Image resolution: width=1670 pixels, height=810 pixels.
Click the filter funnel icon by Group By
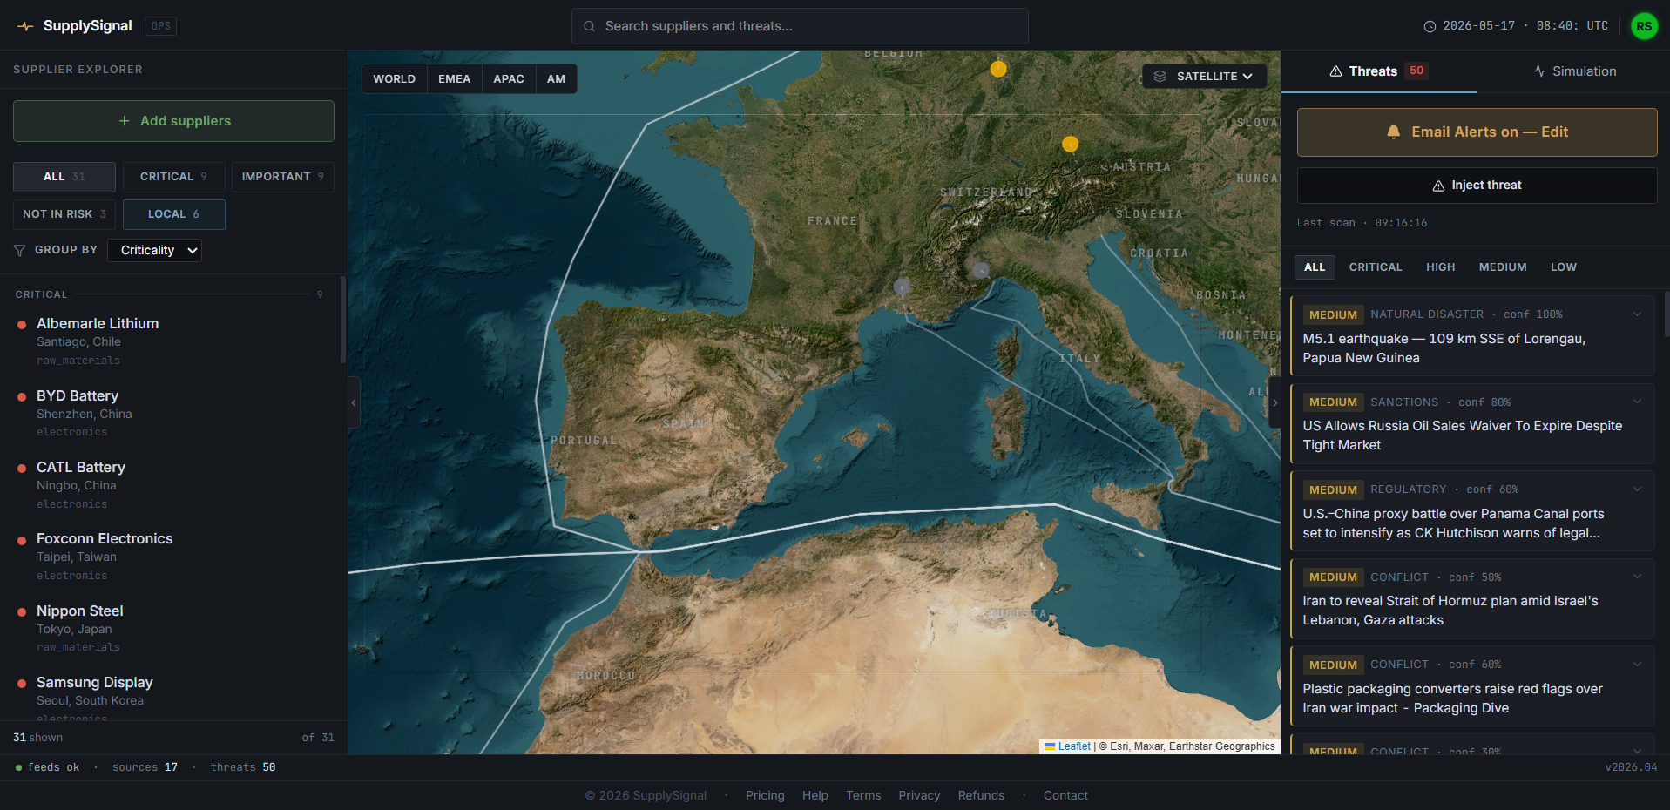[x=20, y=250]
